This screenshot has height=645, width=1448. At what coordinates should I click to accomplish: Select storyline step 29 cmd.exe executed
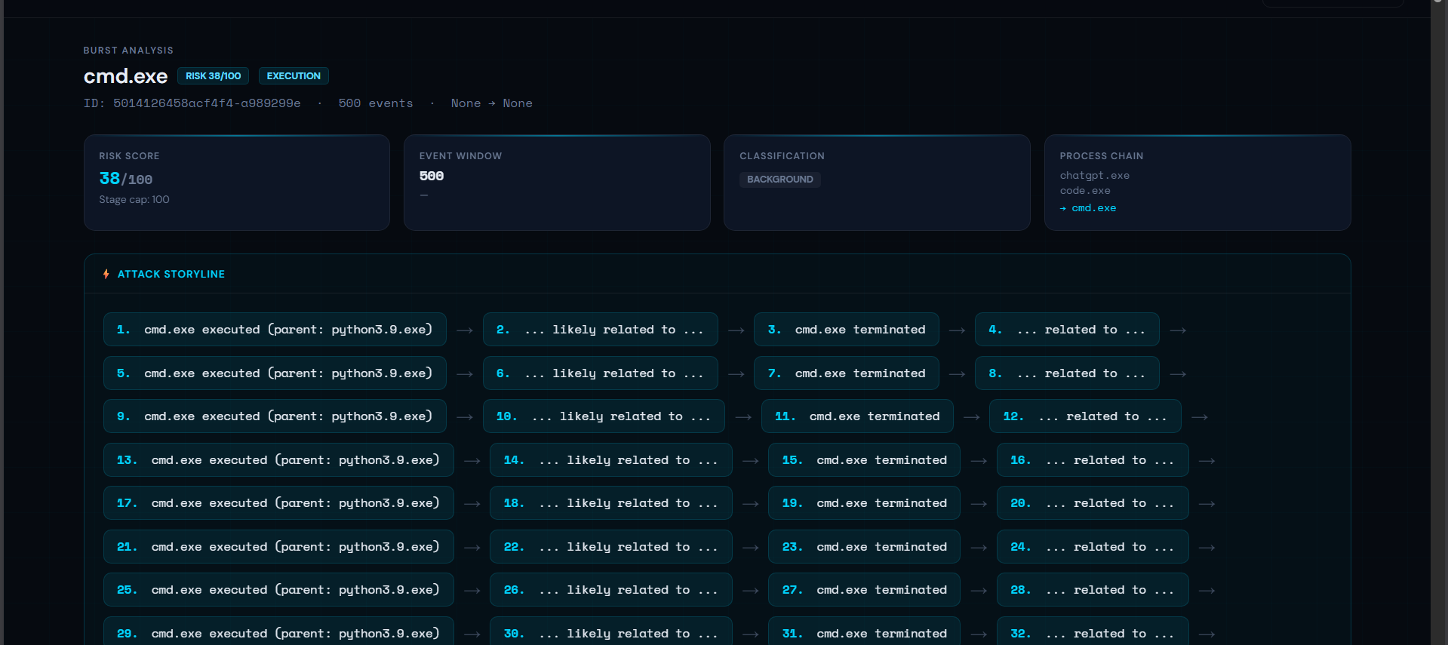tap(278, 632)
